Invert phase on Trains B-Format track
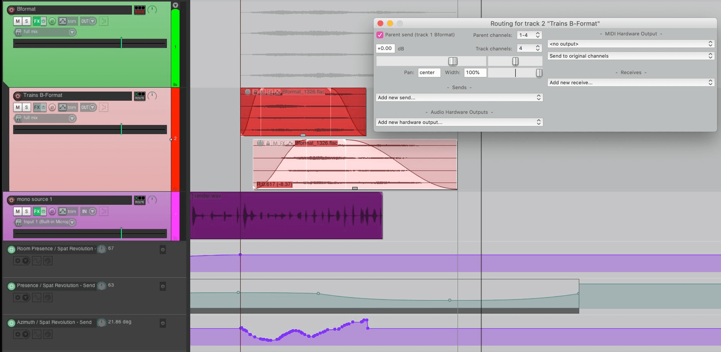 tap(52, 107)
